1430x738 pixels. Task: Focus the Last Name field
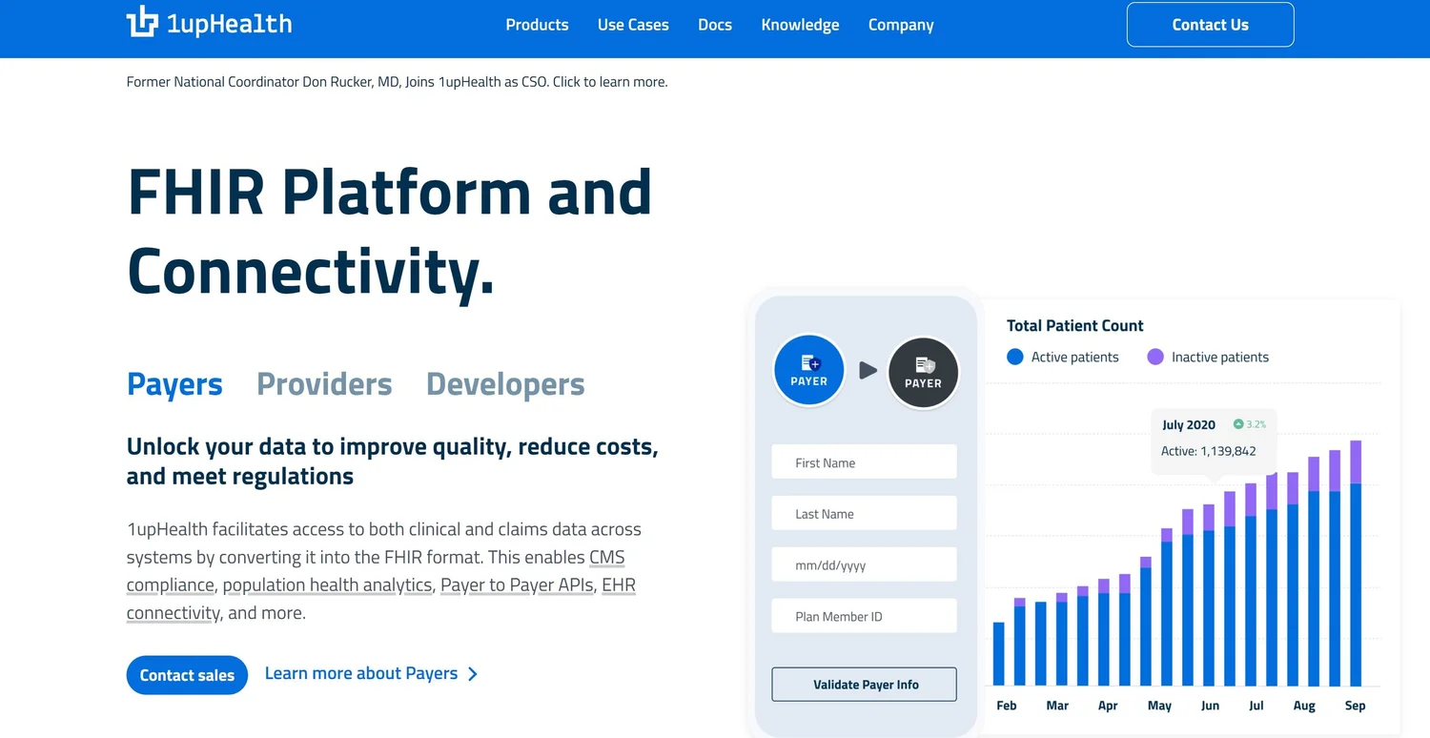pyautogui.click(x=864, y=514)
